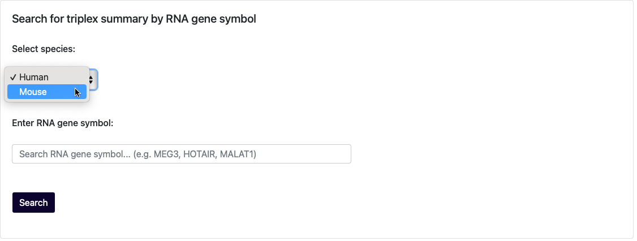
Task: Click the "Search for triplex summary" heading
Action: [134, 19]
